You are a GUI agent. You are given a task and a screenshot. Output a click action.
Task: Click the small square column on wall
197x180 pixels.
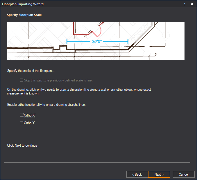(62, 48)
